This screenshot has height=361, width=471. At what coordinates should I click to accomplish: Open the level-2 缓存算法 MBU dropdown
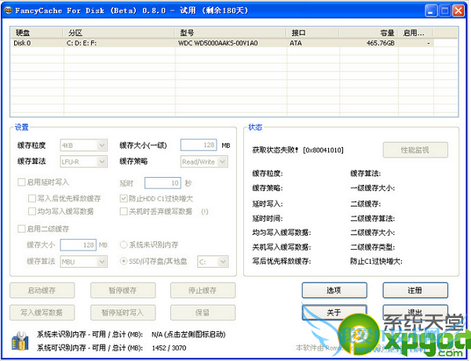[84, 262]
